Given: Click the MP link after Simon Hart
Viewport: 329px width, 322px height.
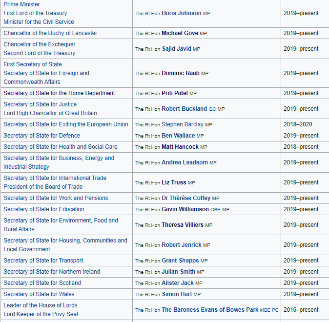Looking at the screenshot, I should [x=197, y=294].
